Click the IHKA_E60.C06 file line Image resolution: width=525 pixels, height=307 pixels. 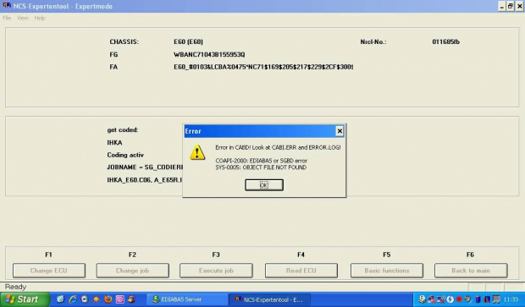click(x=145, y=180)
